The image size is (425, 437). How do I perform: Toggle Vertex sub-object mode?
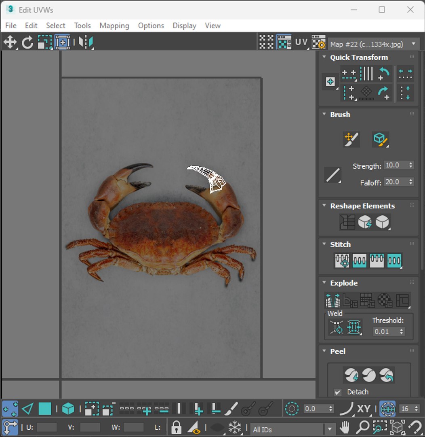(x=10, y=409)
